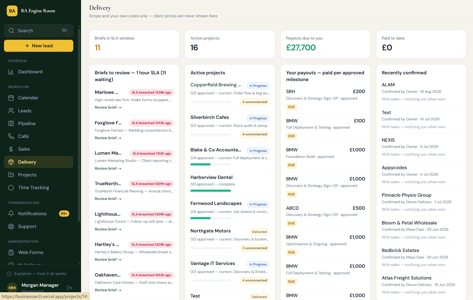Click "2 unconnected" badge under Northgate Motors
473x300 pixels.
pos(255,248)
